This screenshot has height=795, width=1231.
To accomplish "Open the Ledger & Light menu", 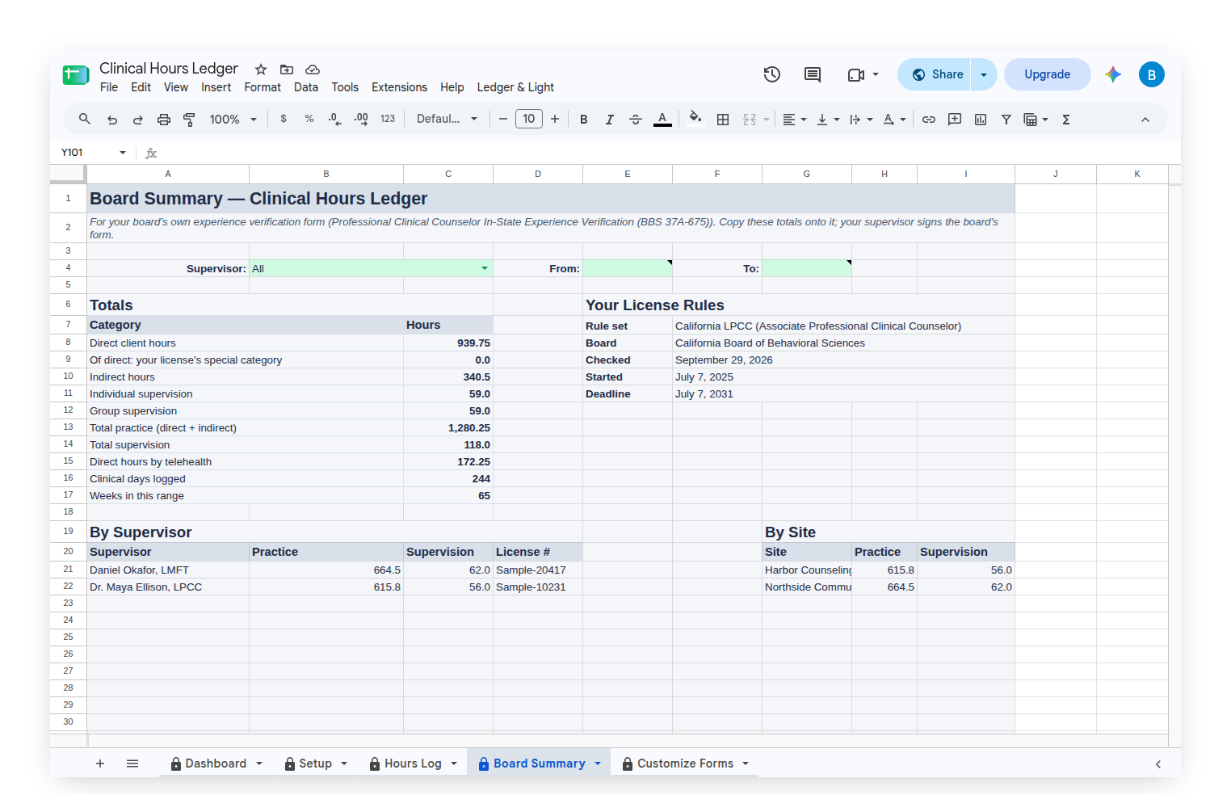I will 515,87.
